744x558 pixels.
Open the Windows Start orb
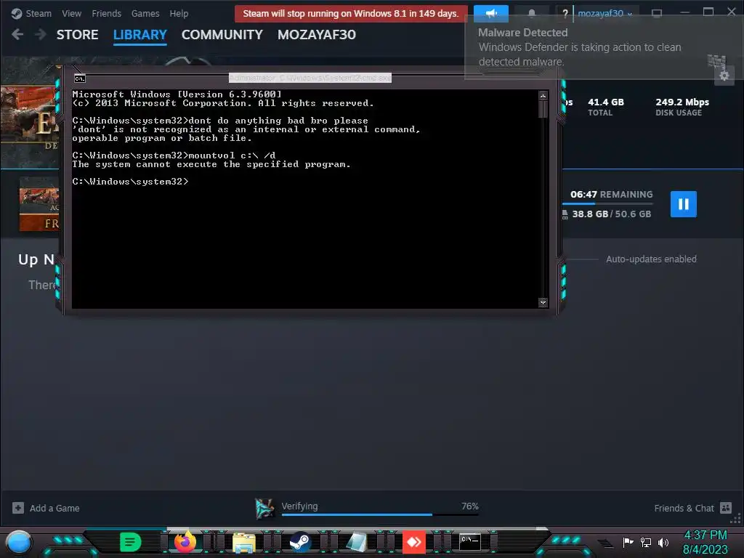18,543
